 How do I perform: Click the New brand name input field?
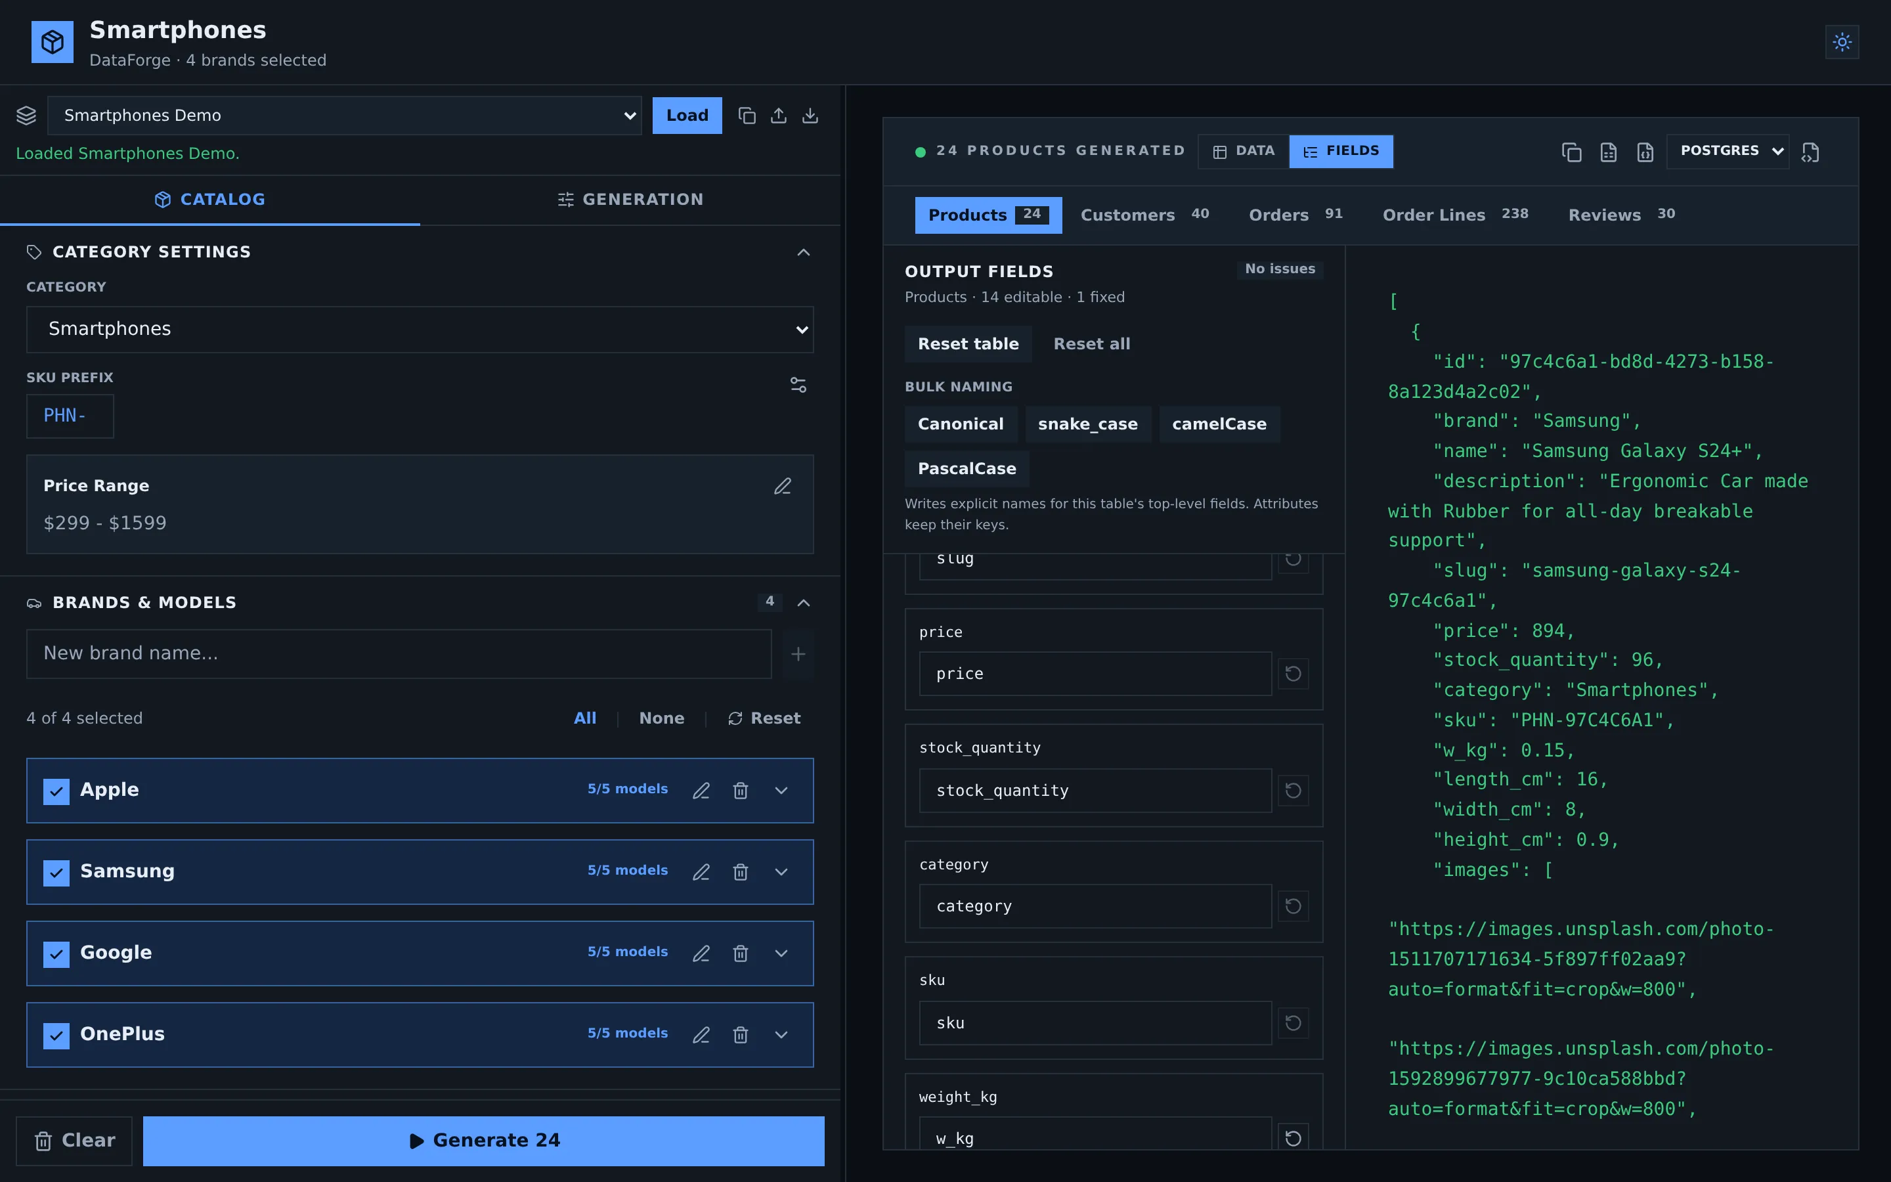tap(399, 653)
